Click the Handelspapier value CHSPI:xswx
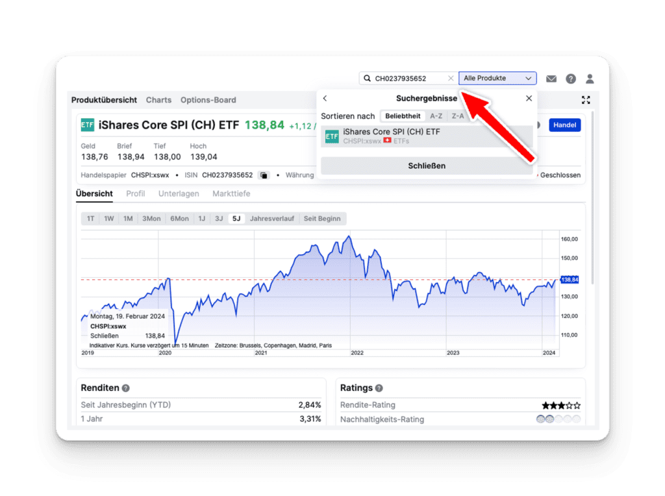 tap(150, 175)
